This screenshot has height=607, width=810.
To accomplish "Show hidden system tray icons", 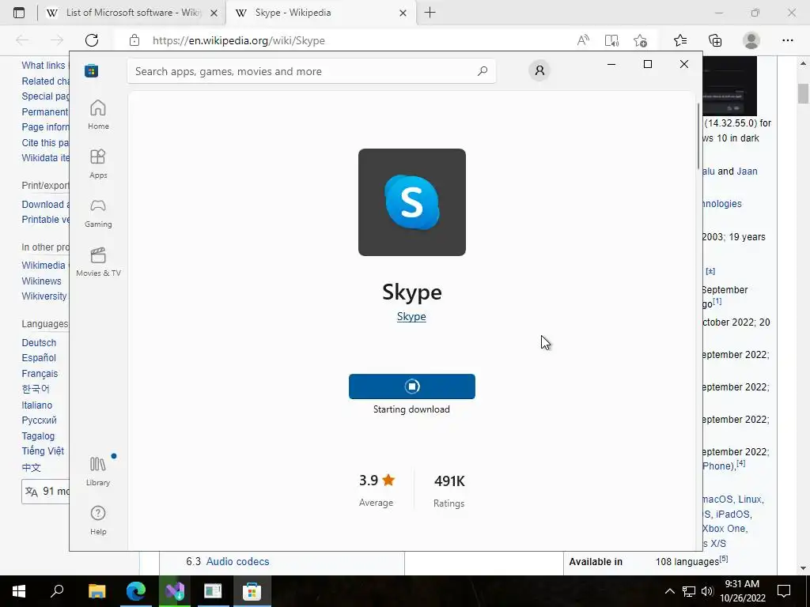I will pos(669,591).
